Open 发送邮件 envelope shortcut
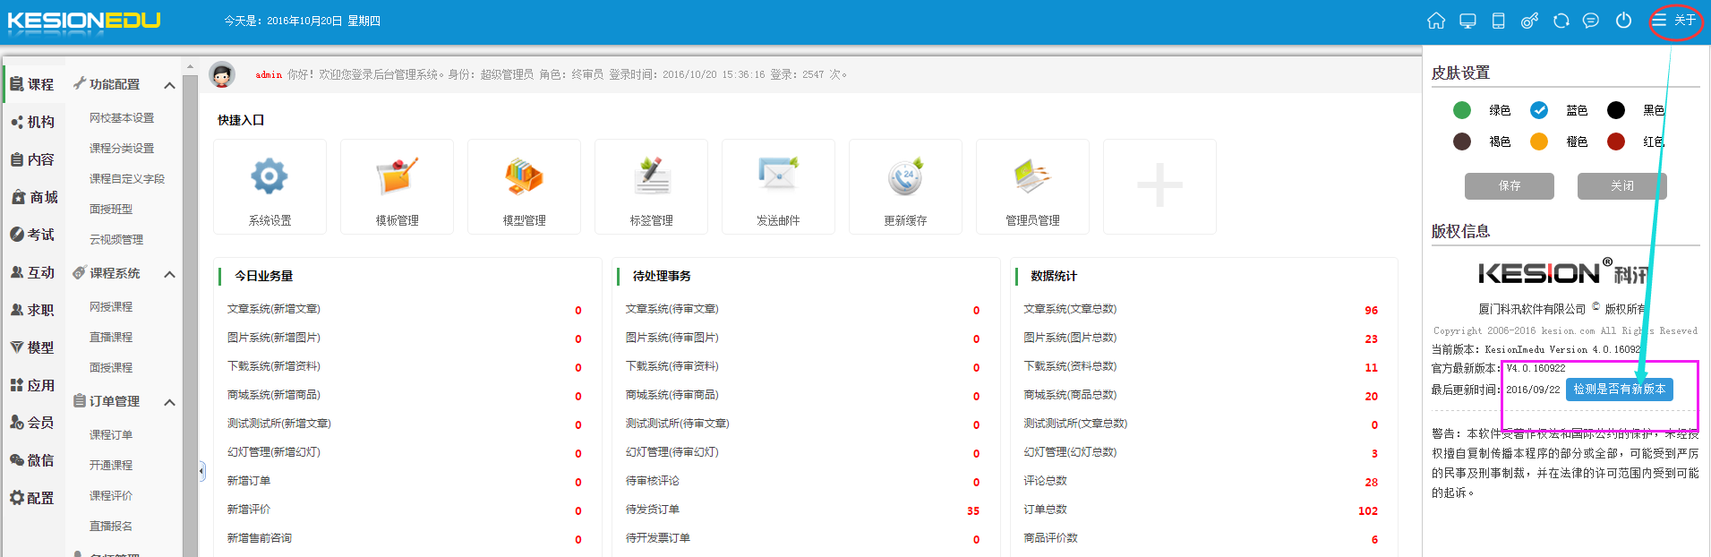Viewport: 1711px width, 557px height. pos(778,177)
